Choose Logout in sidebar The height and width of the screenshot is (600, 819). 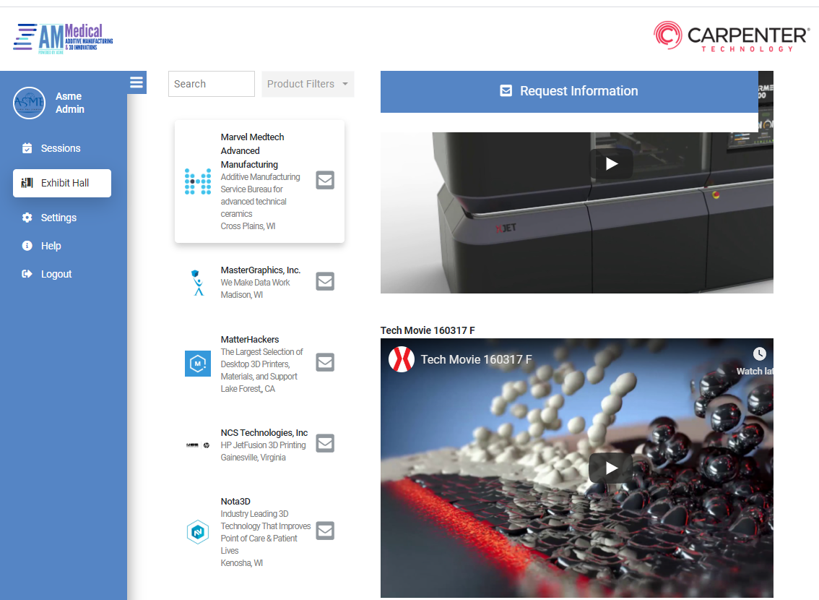56,274
